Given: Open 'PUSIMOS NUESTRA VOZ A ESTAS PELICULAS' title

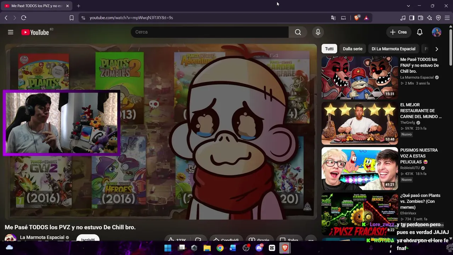Looking at the screenshot, I should click(419, 156).
